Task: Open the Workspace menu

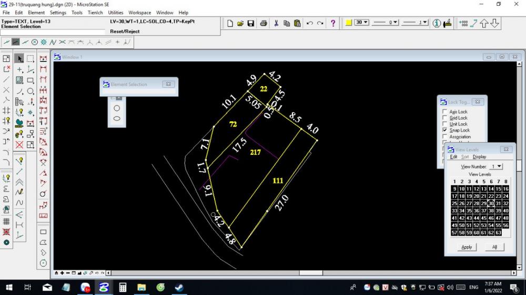Action: click(139, 13)
